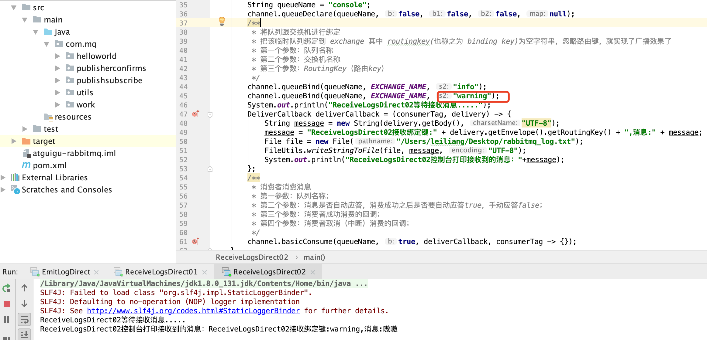The width and height of the screenshot is (707, 340).
Task: Expand the target folder
Action: click(x=14, y=141)
